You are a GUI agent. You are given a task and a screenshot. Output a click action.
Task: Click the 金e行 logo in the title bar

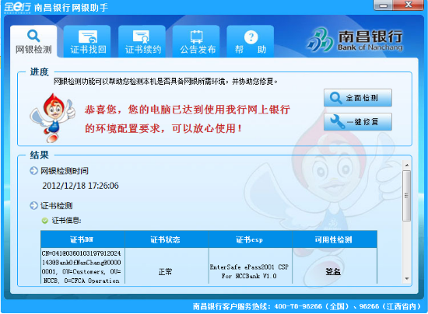pos(17,7)
